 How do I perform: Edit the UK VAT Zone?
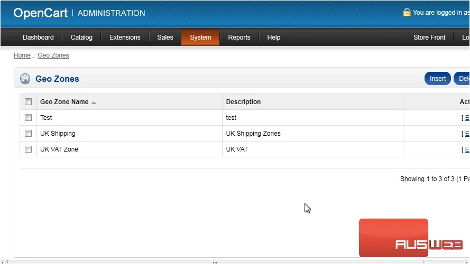(x=467, y=149)
